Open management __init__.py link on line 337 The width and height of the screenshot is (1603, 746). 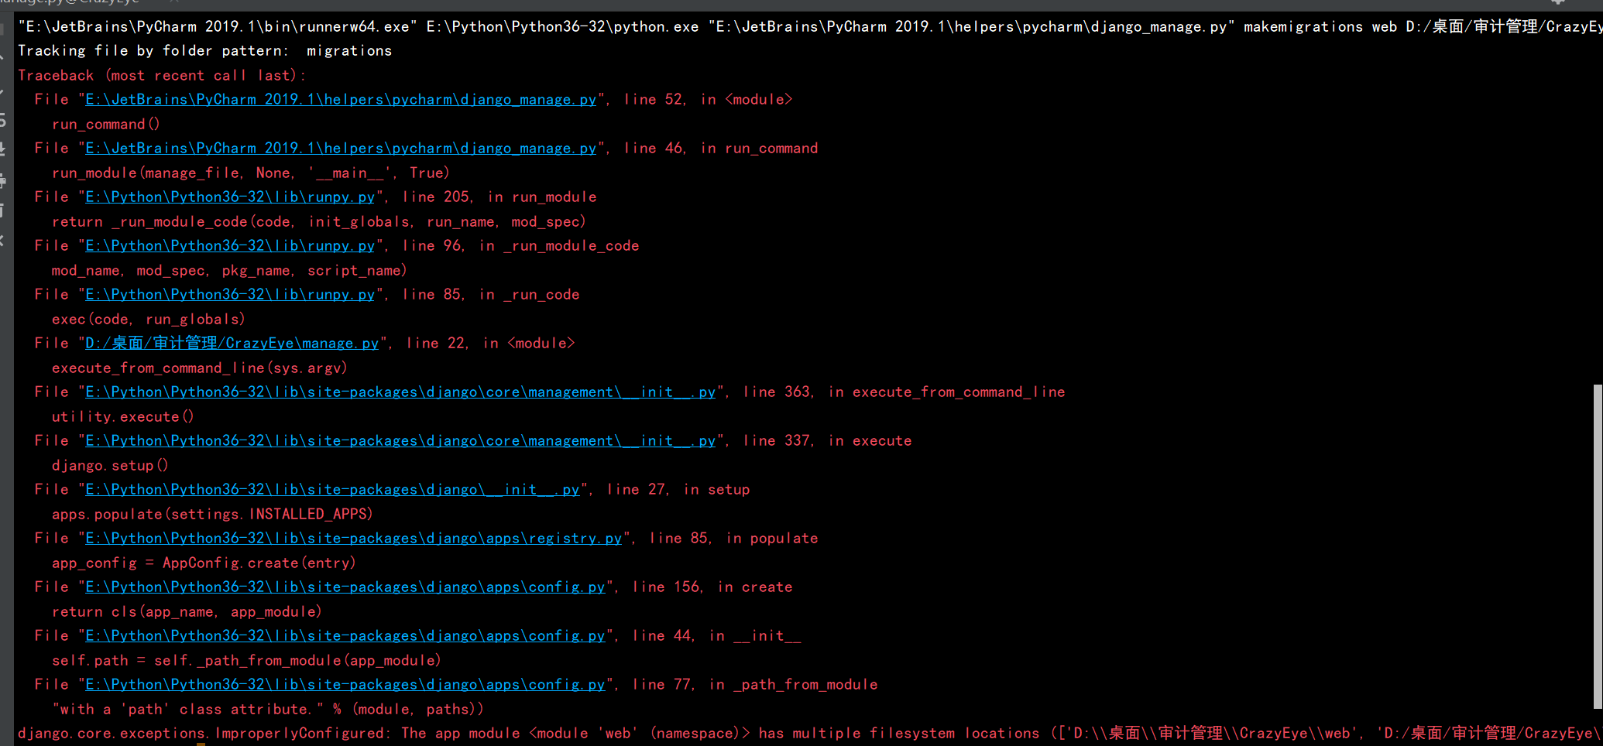(400, 441)
